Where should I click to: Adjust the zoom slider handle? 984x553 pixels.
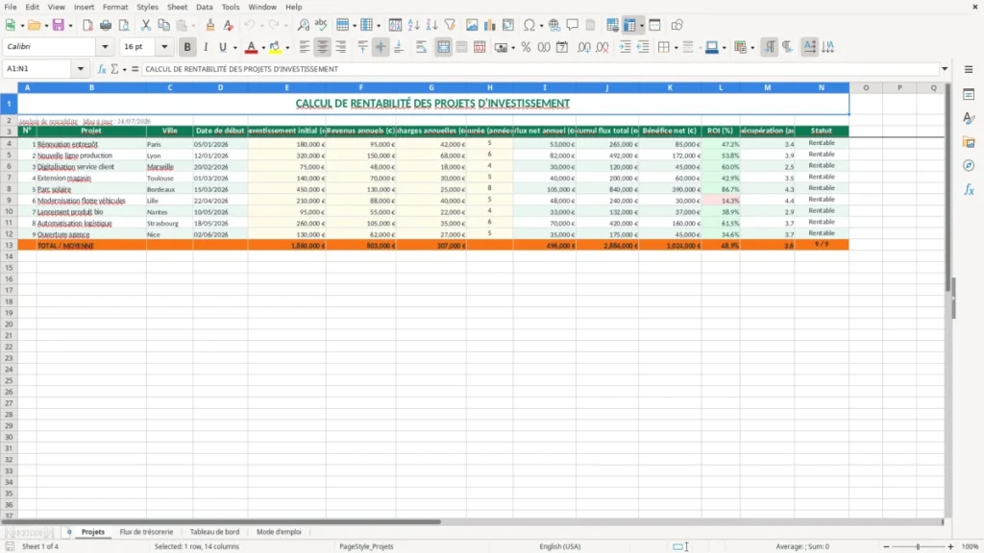(x=918, y=546)
